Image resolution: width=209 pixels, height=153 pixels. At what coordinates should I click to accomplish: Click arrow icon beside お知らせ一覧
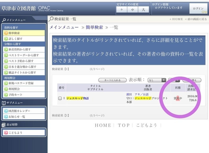click(x=6, y=116)
